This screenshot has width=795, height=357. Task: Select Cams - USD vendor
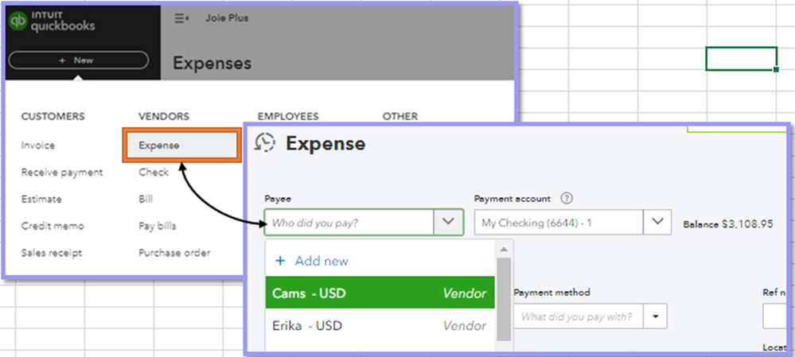[x=380, y=293]
